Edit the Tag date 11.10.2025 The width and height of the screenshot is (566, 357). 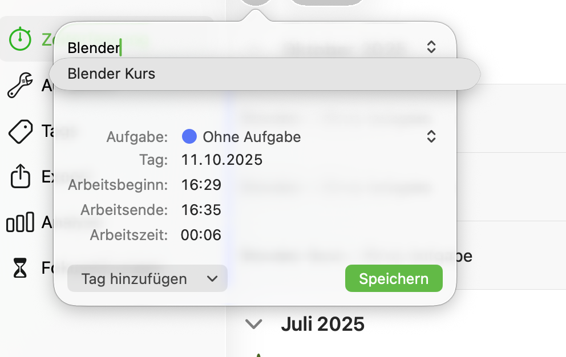click(x=222, y=160)
